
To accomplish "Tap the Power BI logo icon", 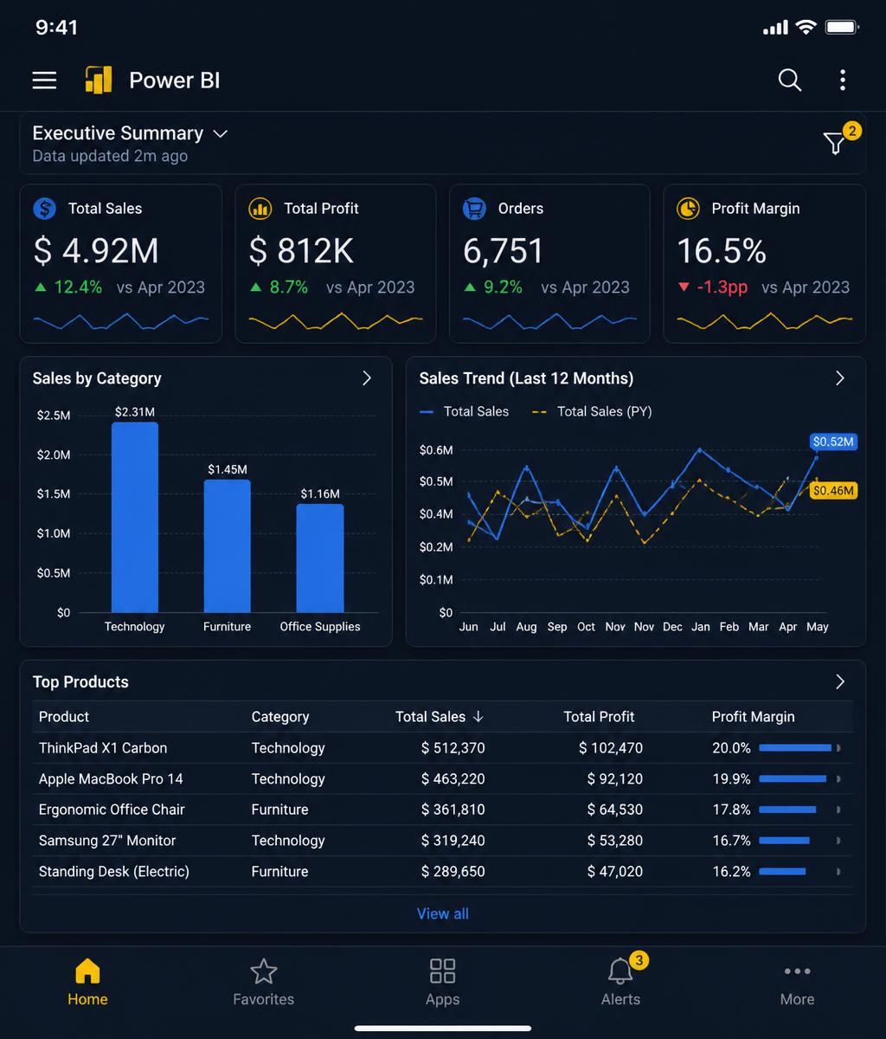I will (99, 80).
